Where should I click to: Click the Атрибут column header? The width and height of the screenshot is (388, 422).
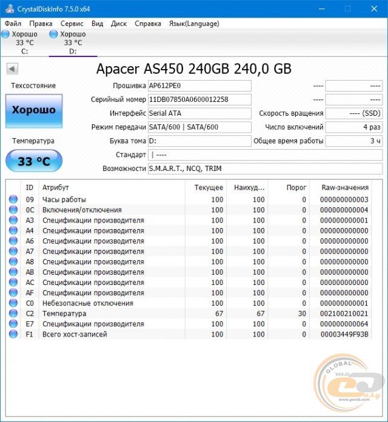point(112,187)
